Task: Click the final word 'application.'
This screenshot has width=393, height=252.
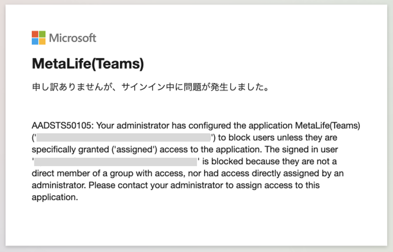Action: click(x=55, y=197)
